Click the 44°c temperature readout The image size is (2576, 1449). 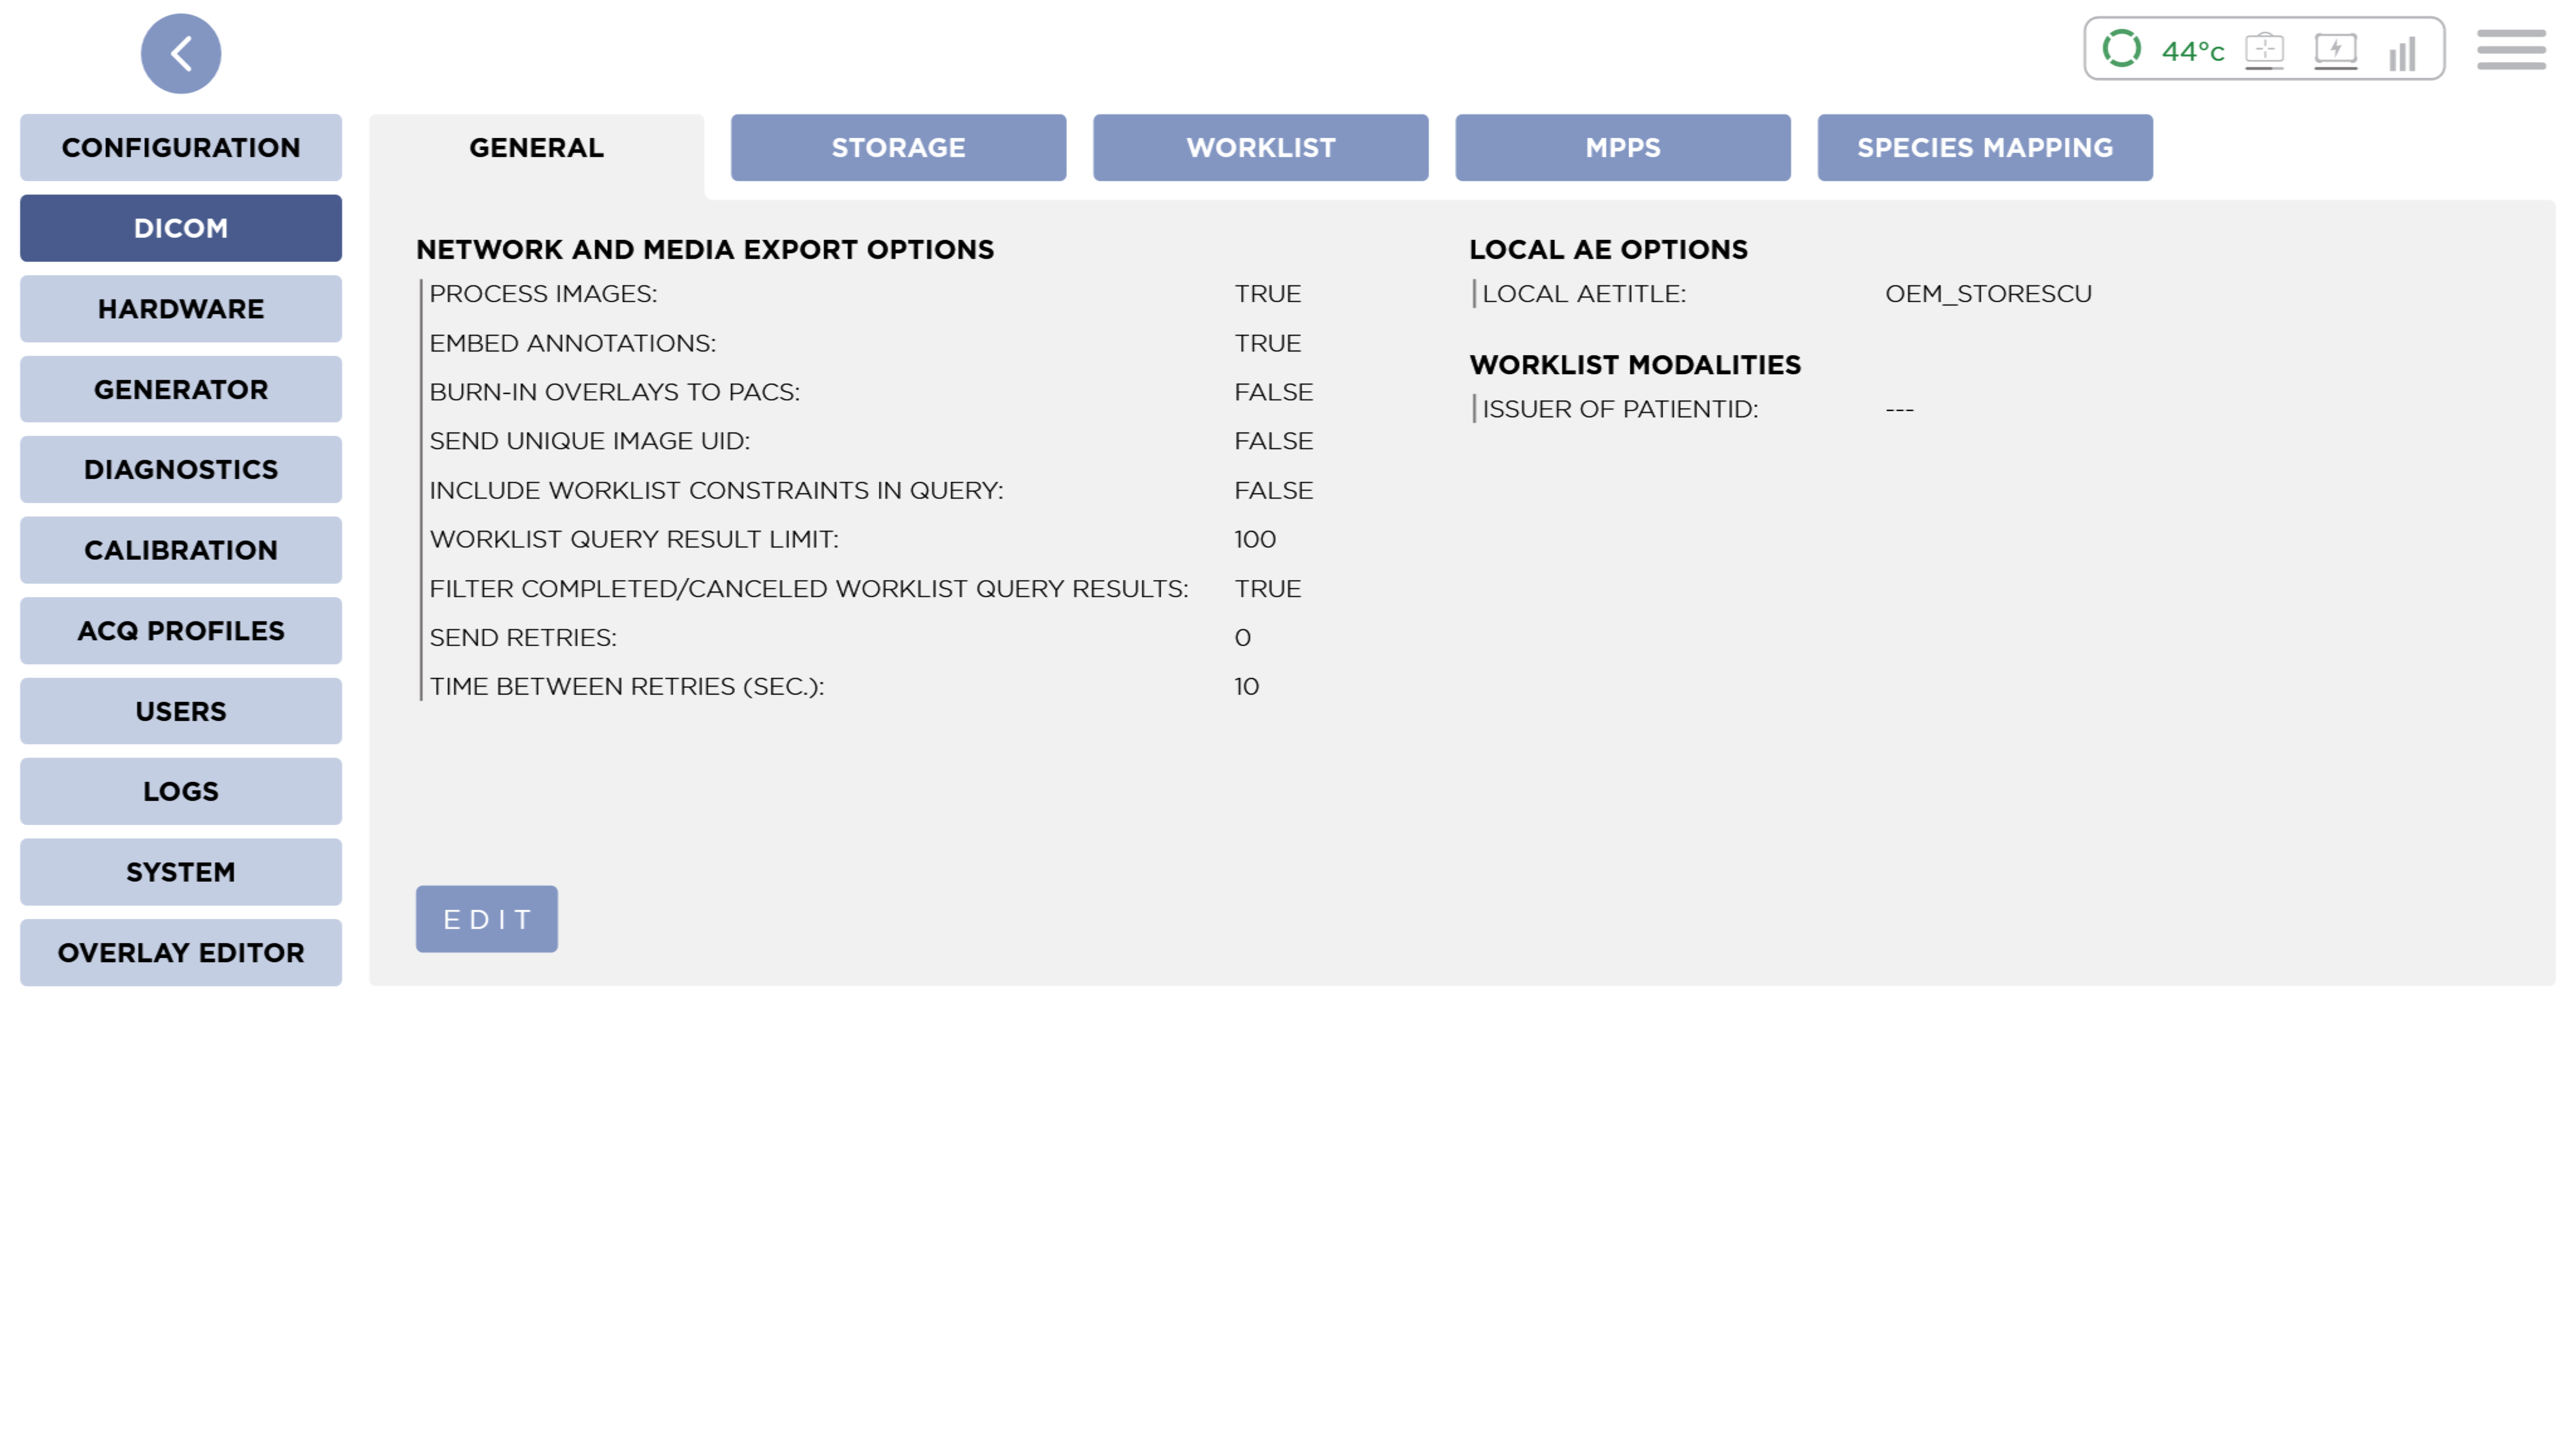coord(2192,51)
